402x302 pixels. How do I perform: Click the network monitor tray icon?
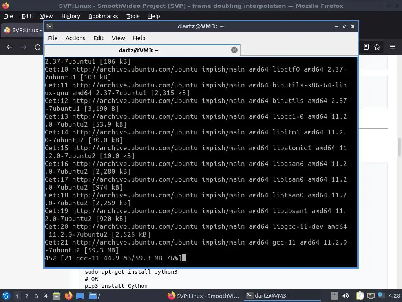click(371, 296)
